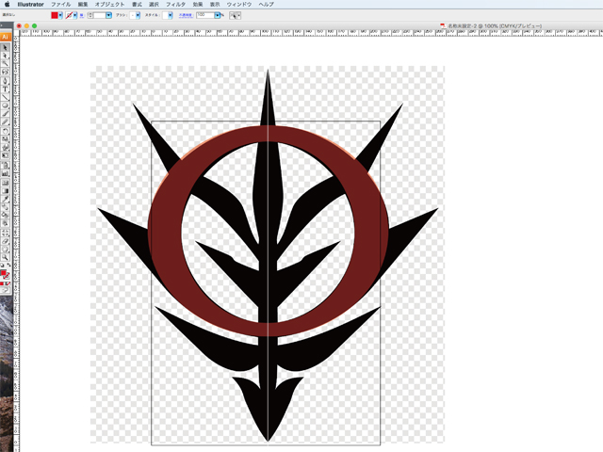Click the stroke weight stepper arrows
Viewport: 603px width, 452px height.
coord(90,15)
